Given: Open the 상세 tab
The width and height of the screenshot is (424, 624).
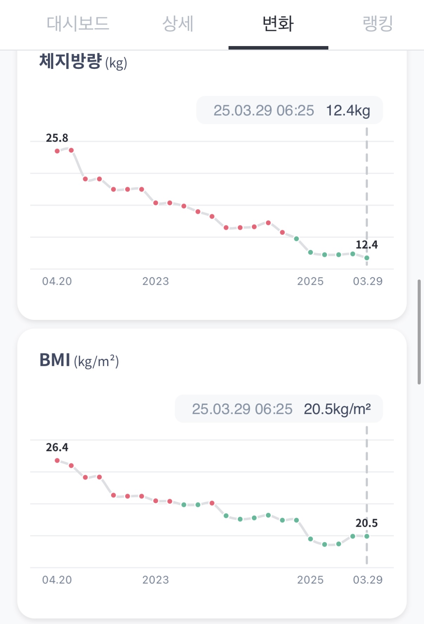Looking at the screenshot, I should tap(178, 24).
